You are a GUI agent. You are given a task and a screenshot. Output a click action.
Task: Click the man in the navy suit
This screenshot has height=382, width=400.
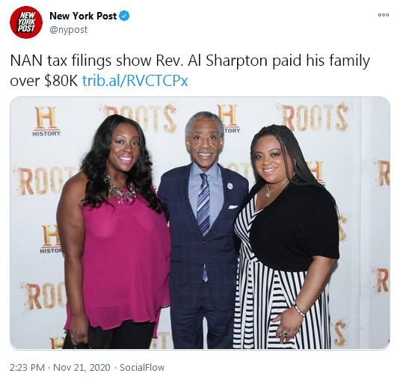click(x=202, y=229)
